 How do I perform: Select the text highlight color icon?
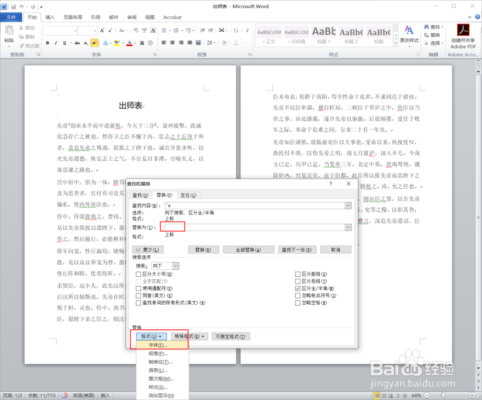(117, 43)
